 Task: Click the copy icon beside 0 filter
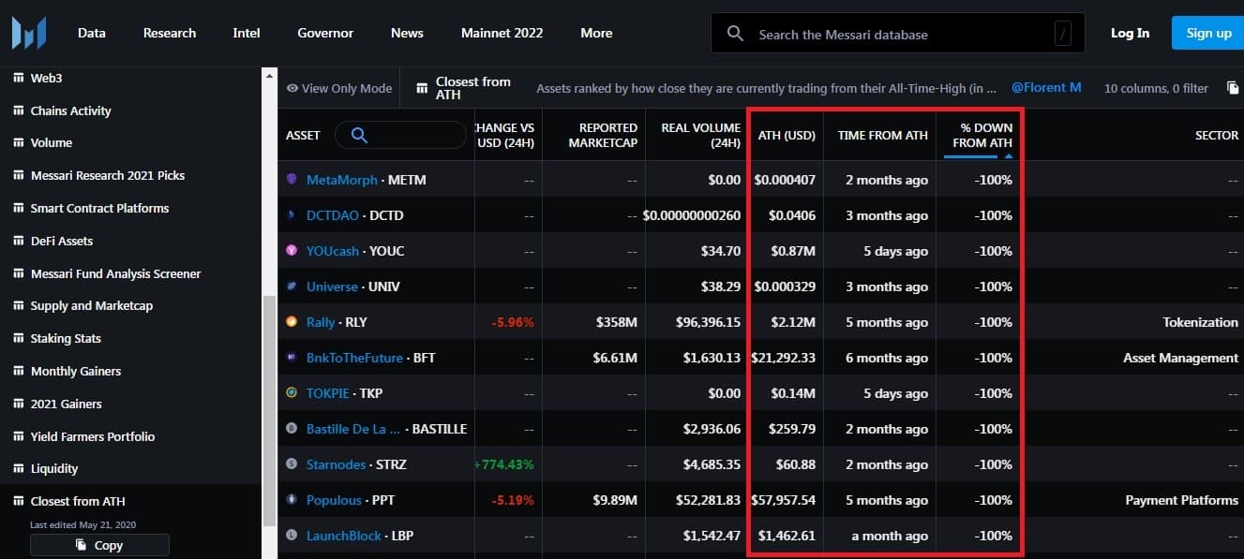click(1233, 88)
